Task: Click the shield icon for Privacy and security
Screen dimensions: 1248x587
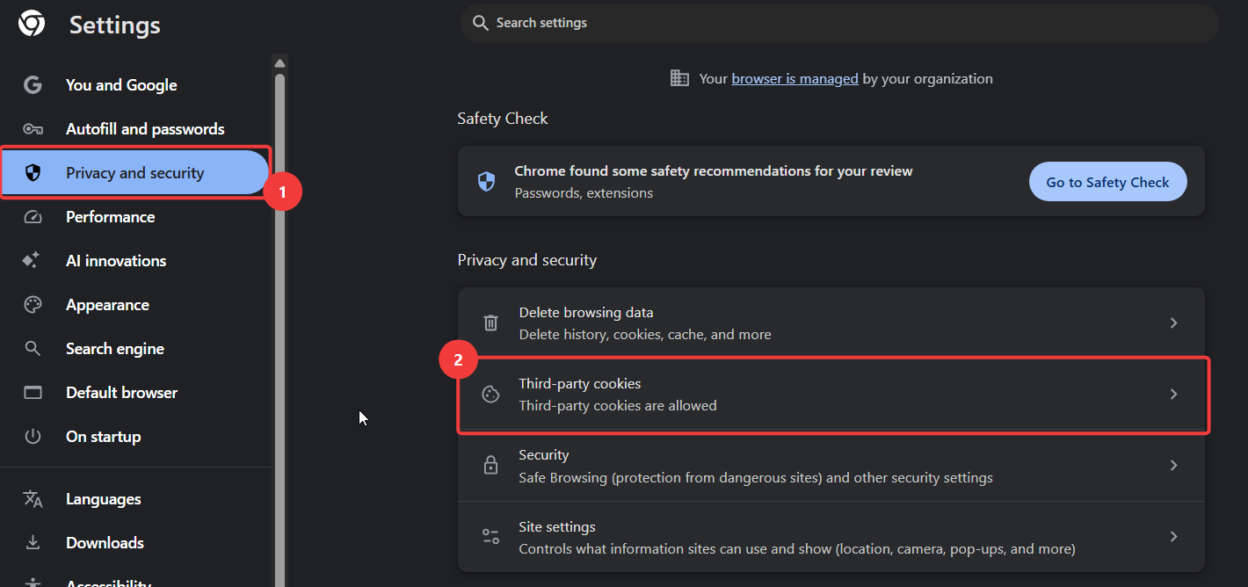Action: tap(33, 173)
